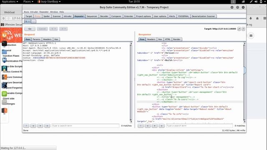Switch response view to Raw
The image size is (267, 150).
(142, 39)
